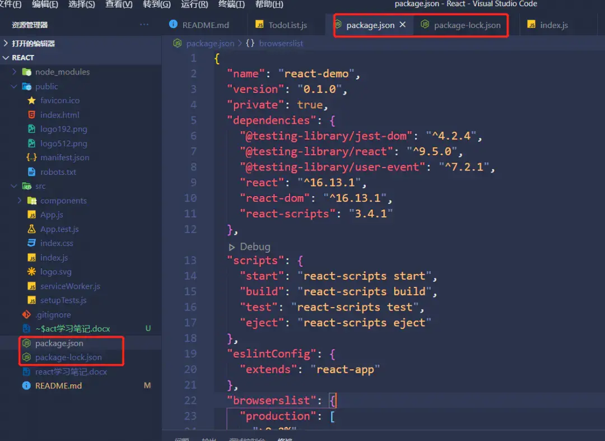Open the 运行(R) menu
This screenshot has height=441, width=605.
[194, 4]
